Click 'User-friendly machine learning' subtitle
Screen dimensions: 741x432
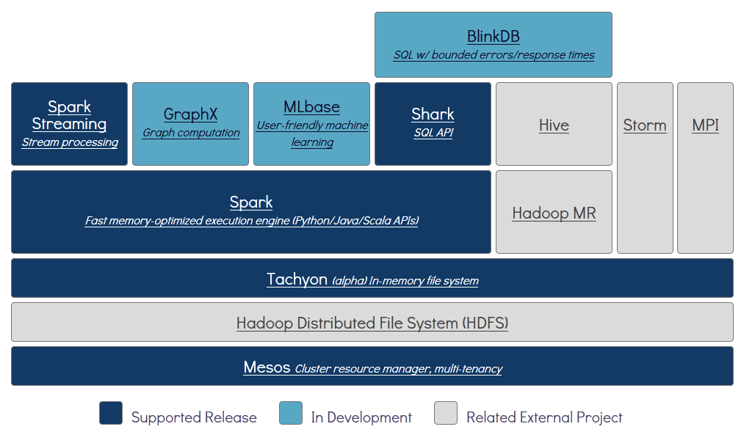(312, 133)
